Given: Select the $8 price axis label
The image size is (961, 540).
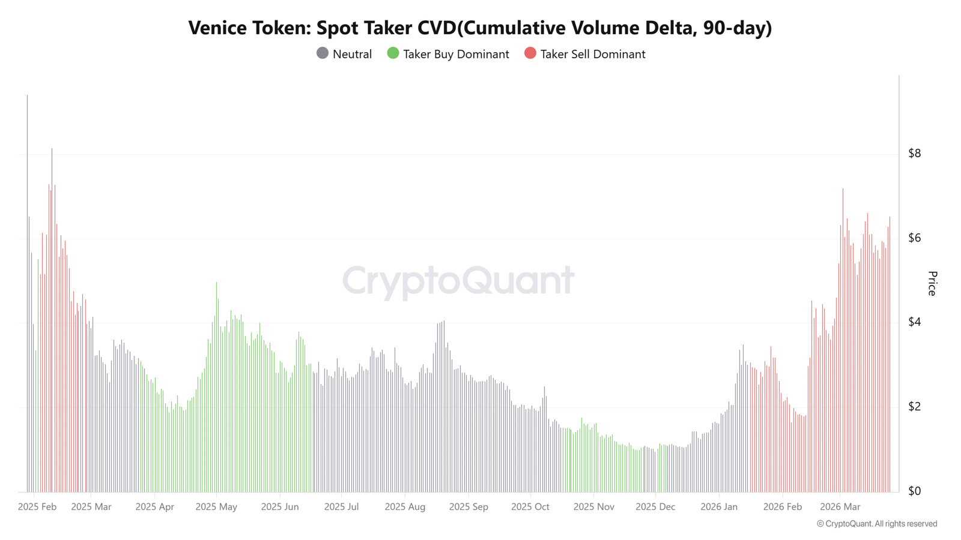Looking at the screenshot, I should [x=914, y=154].
